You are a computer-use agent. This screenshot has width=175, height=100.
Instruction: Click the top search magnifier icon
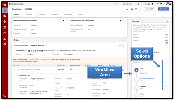click(x=138, y=4)
